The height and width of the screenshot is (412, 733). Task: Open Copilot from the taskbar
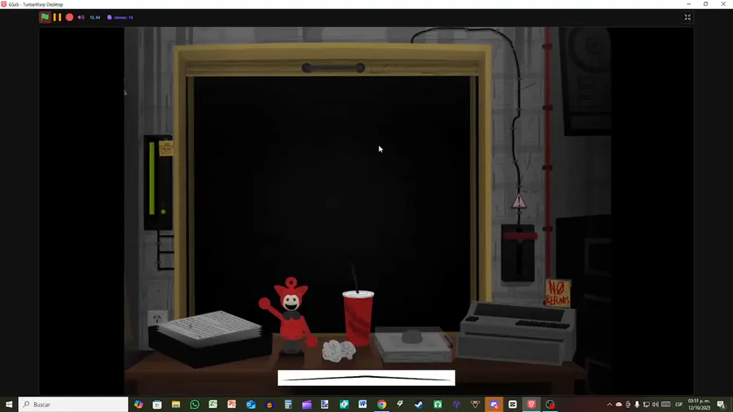tap(138, 404)
